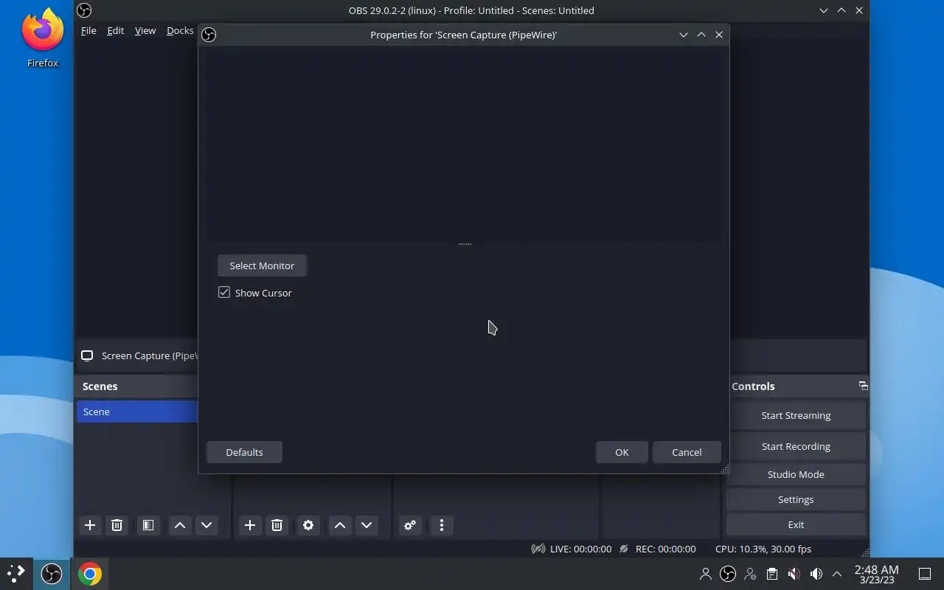Open the speaker volume tray icon
The height and width of the screenshot is (590, 944).
816,574
